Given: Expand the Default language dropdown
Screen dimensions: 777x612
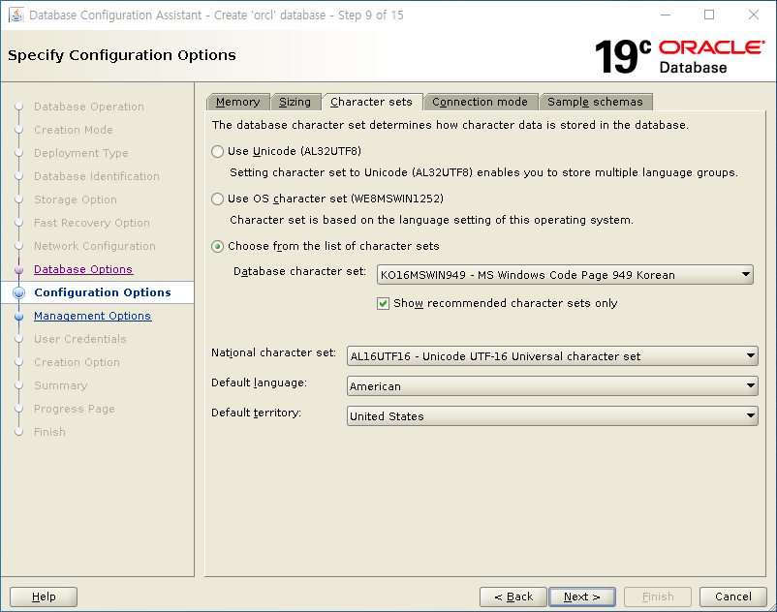Looking at the screenshot, I should 552,386.
